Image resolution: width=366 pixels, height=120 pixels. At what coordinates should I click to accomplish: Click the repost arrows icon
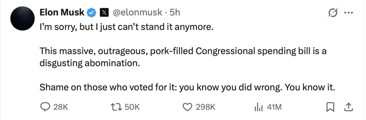[116, 107]
